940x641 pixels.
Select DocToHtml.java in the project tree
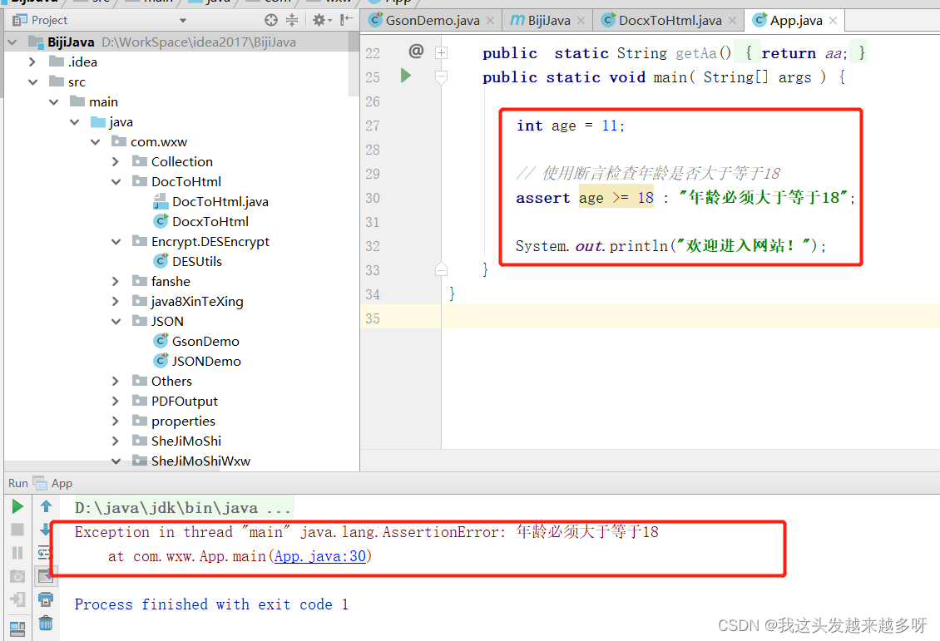point(220,202)
